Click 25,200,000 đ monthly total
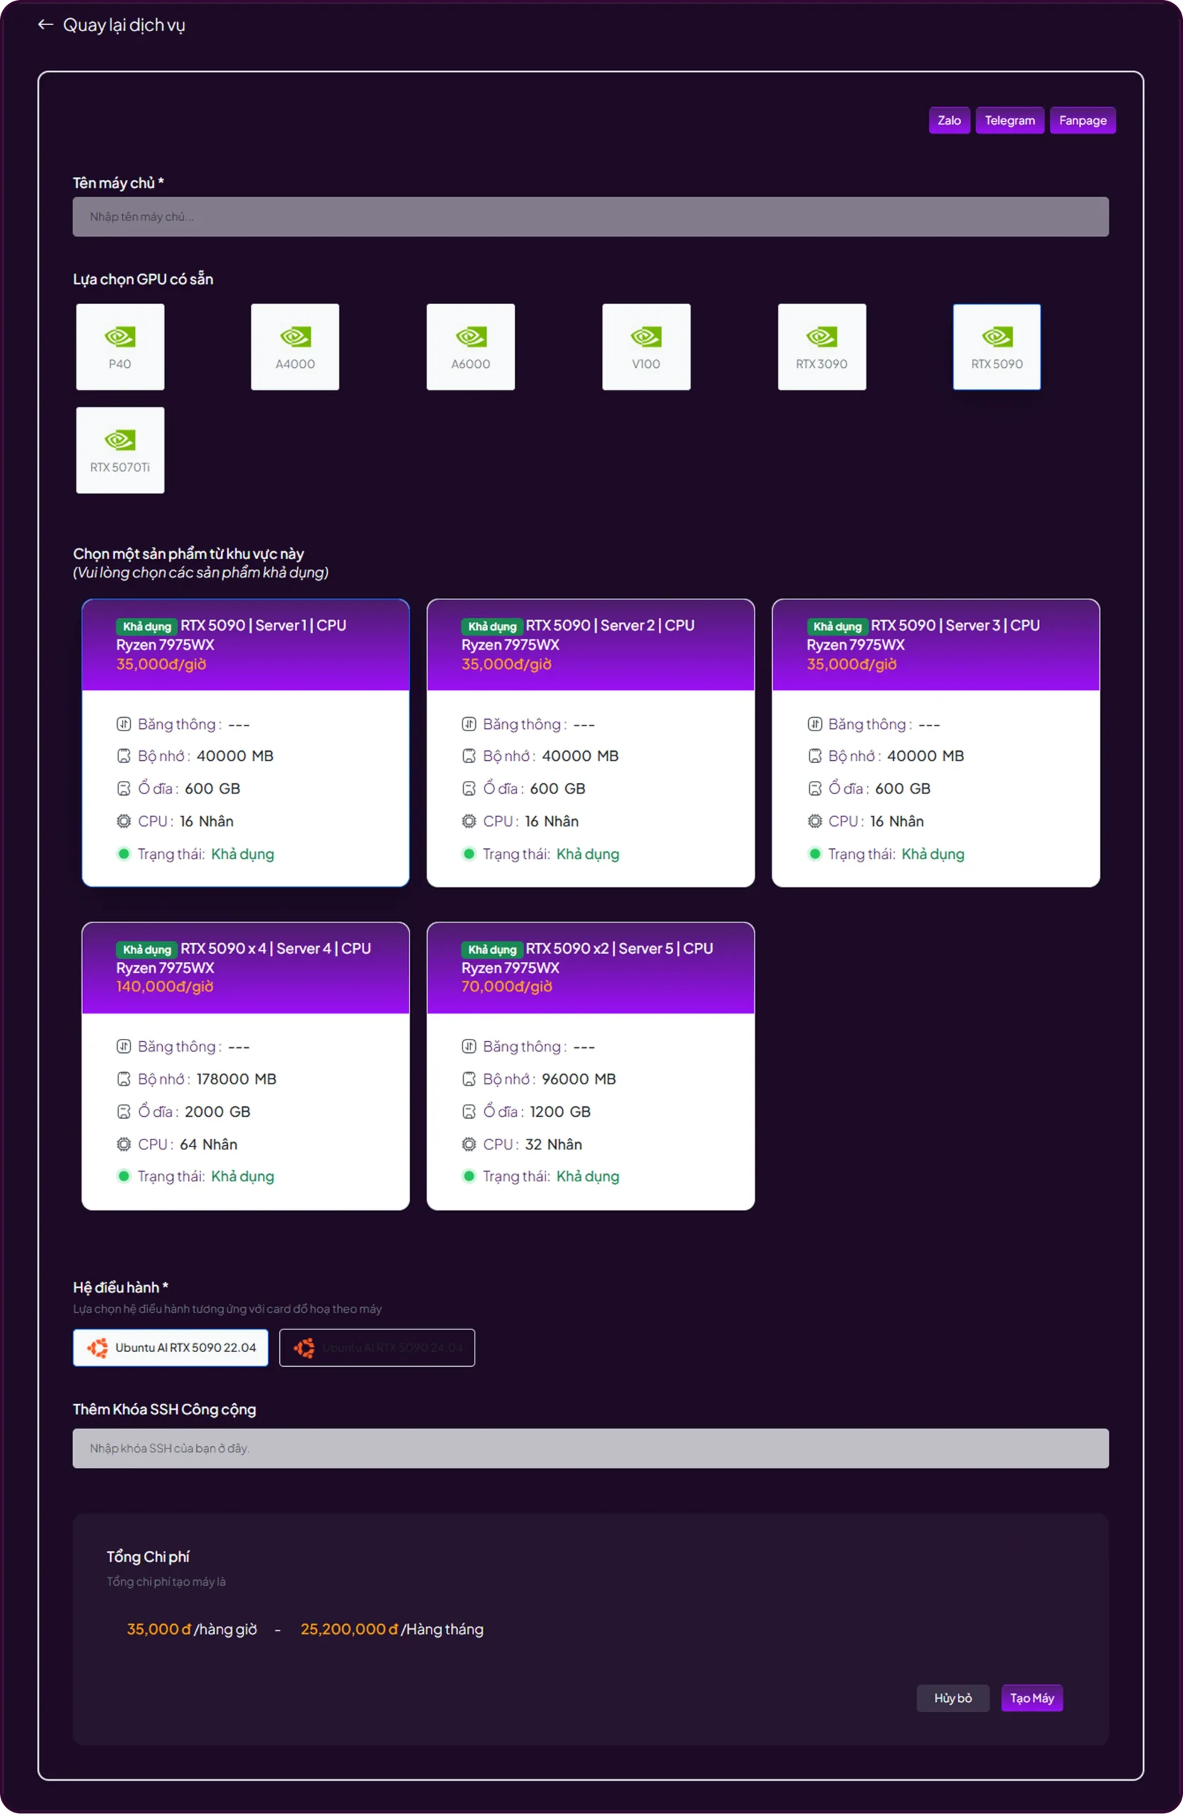 (349, 1629)
